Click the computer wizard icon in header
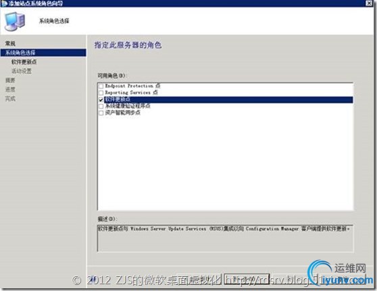 [15, 22]
